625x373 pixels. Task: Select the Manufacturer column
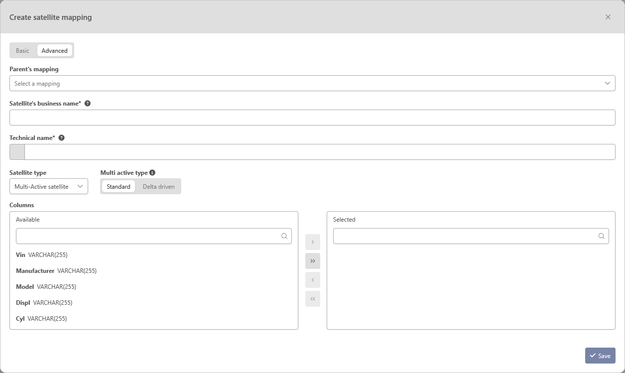click(x=154, y=271)
